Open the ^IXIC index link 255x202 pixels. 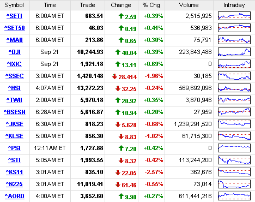click(14, 64)
